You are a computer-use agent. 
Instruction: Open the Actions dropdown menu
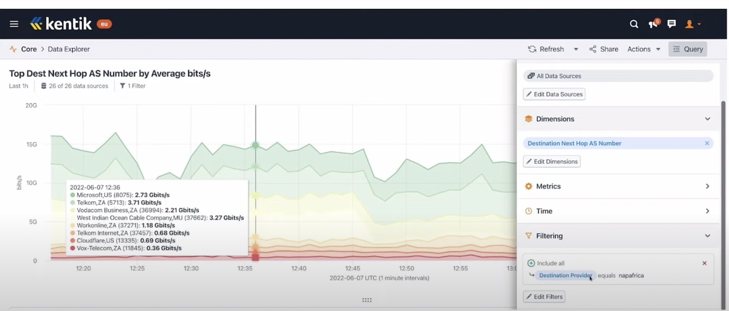click(644, 49)
